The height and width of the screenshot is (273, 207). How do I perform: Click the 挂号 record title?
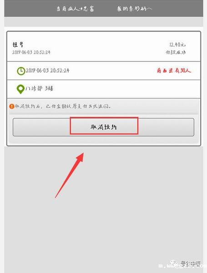[x=18, y=45]
